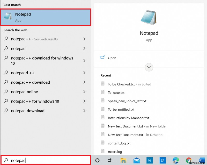This screenshot has height=165, width=207.
Task: Expand the notepad++ web search suggestion
Action: point(84,39)
